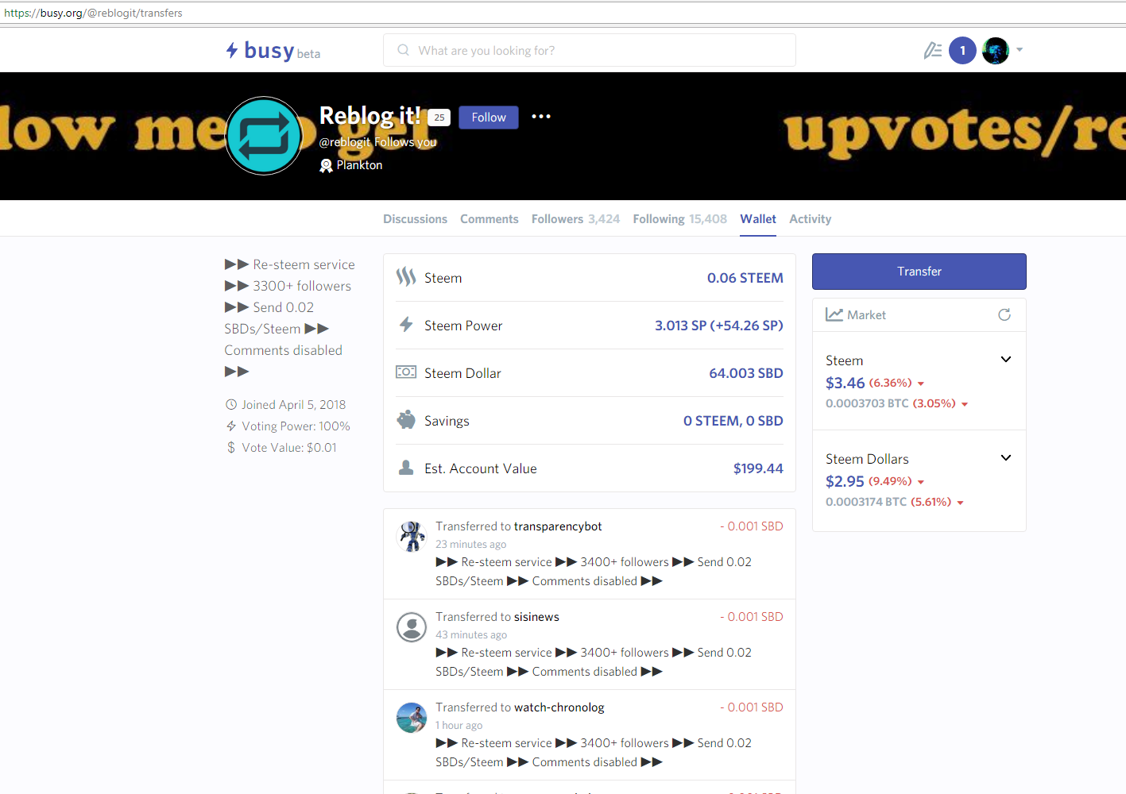The image size is (1126, 794).
Task: Expand the Steem market chevron
Action: (1006, 360)
